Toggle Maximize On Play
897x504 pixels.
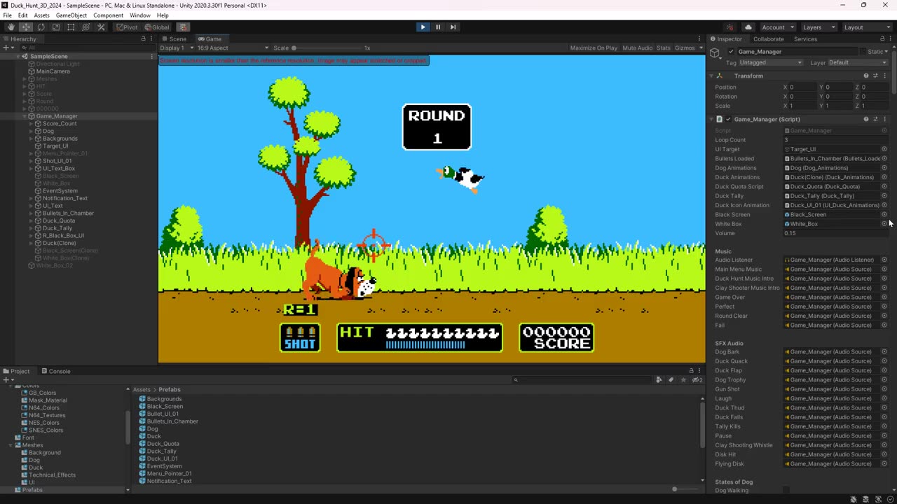pos(594,48)
